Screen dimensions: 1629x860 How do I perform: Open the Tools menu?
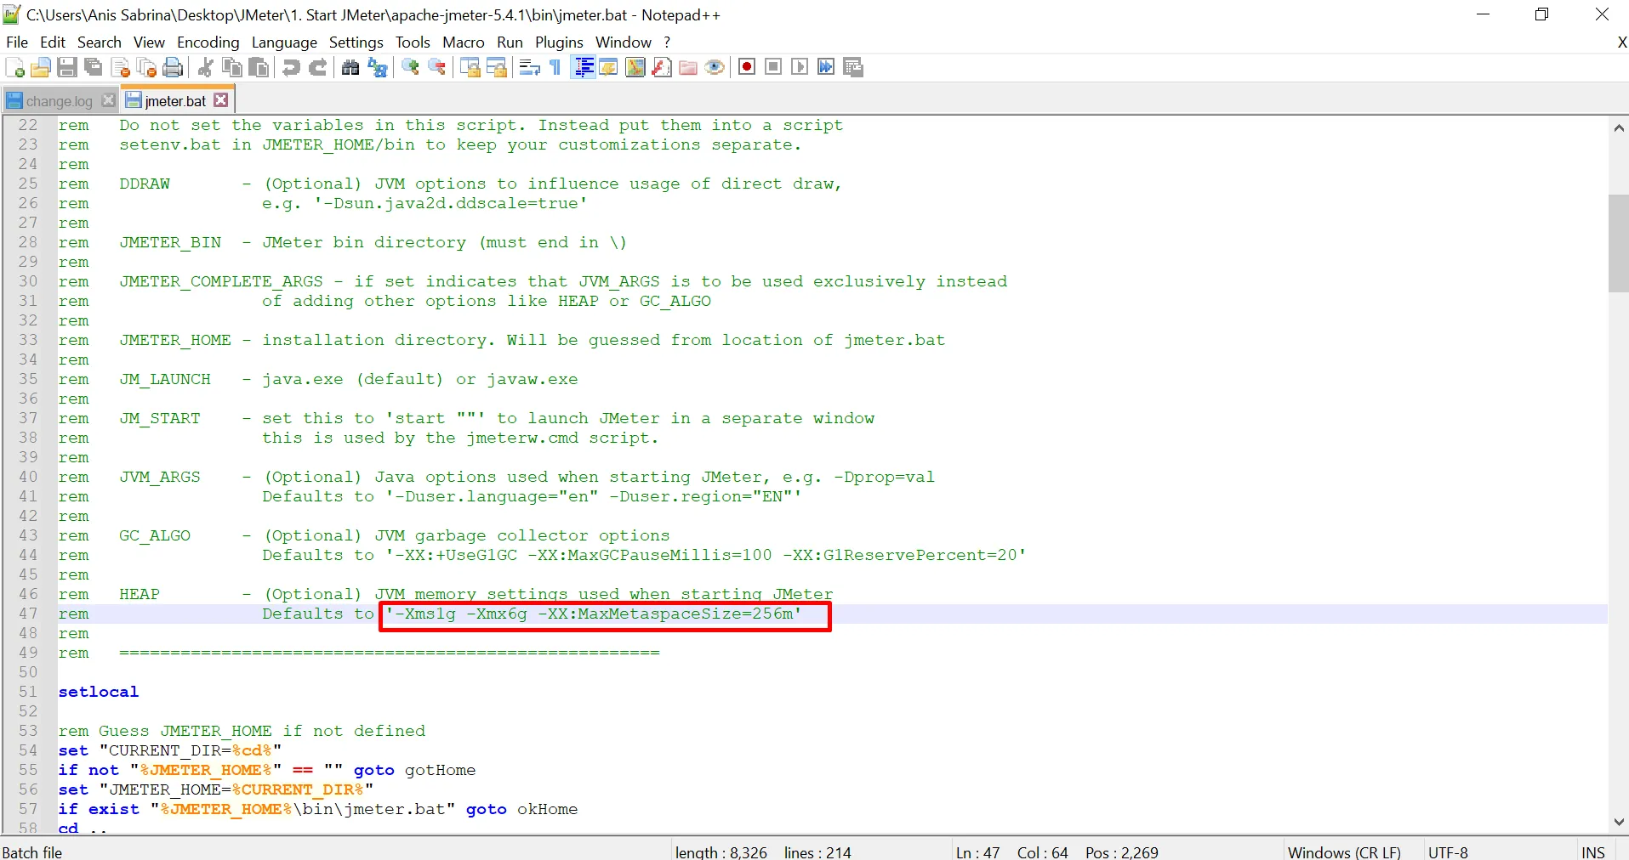[x=413, y=42]
